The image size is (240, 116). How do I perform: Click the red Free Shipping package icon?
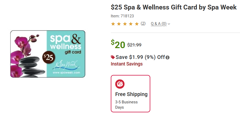point(120,84)
